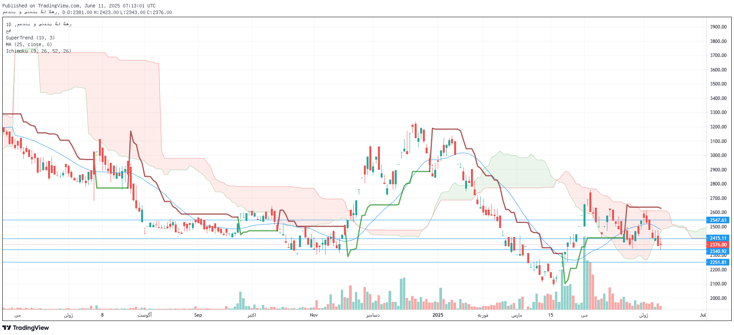Click the Nov label on time axis
734x335 pixels.
pyautogui.click(x=314, y=315)
